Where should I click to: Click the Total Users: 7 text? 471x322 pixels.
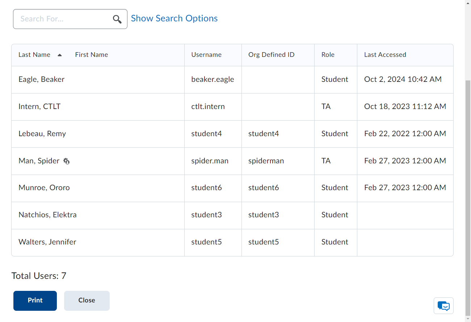pyautogui.click(x=39, y=276)
